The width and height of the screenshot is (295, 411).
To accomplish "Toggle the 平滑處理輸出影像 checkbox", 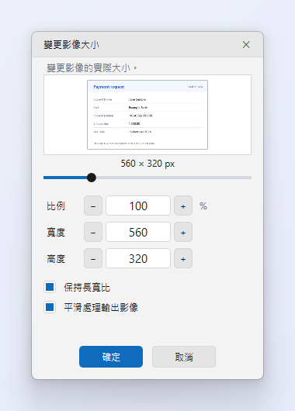I will point(50,307).
